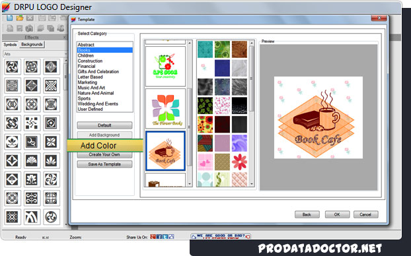Pick the purple wavy background swatch

239,143
